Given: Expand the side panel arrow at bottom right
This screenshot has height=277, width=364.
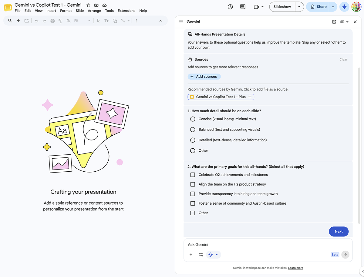Looking at the screenshot, I should click(x=363, y=271).
